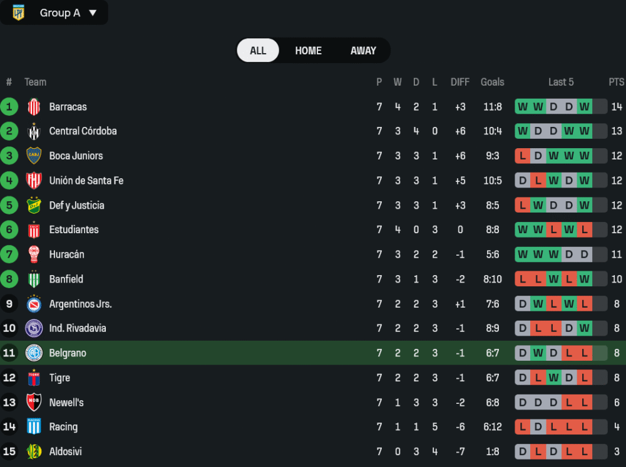The height and width of the screenshot is (467, 626).
Task: Click Barracas' most recent win badge
Action: (584, 107)
